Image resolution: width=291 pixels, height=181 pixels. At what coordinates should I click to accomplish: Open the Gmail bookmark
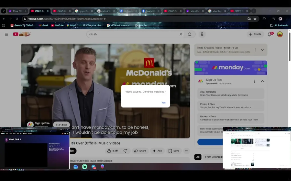(43, 25)
